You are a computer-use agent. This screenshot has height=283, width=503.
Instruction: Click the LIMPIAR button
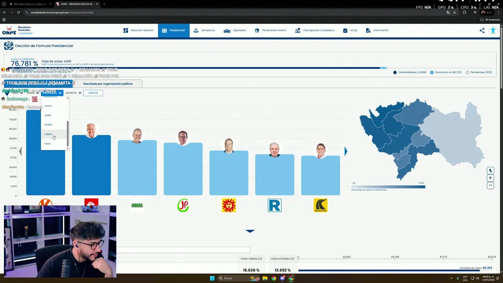93,93
